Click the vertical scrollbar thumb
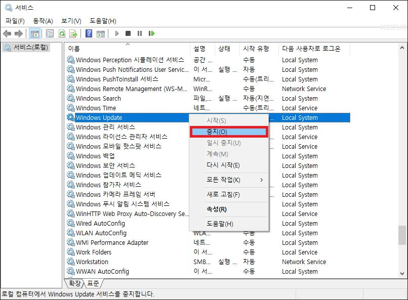Screen dimensions: 408x300 pos(402,235)
